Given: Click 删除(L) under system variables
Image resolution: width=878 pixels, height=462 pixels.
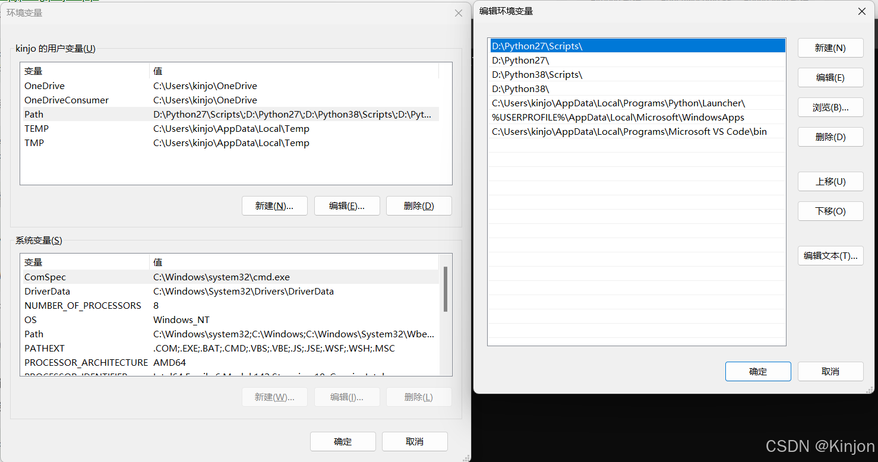Looking at the screenshot, I should [x=419, y=397].
